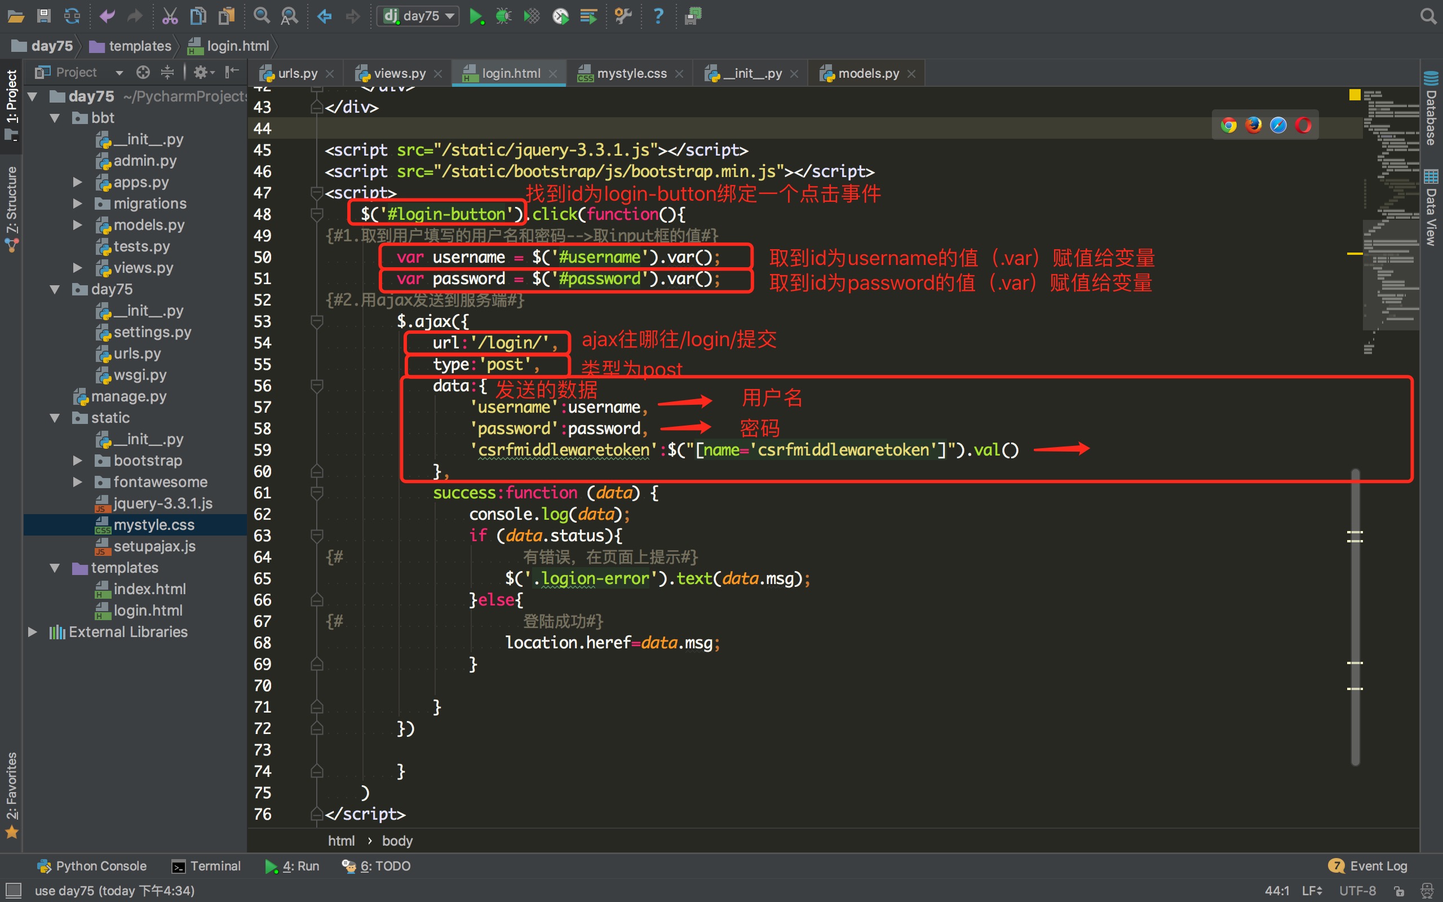1443x902 pixels.
Task: Open in the Chrome browser icon
Action: tap(1228, 125)
